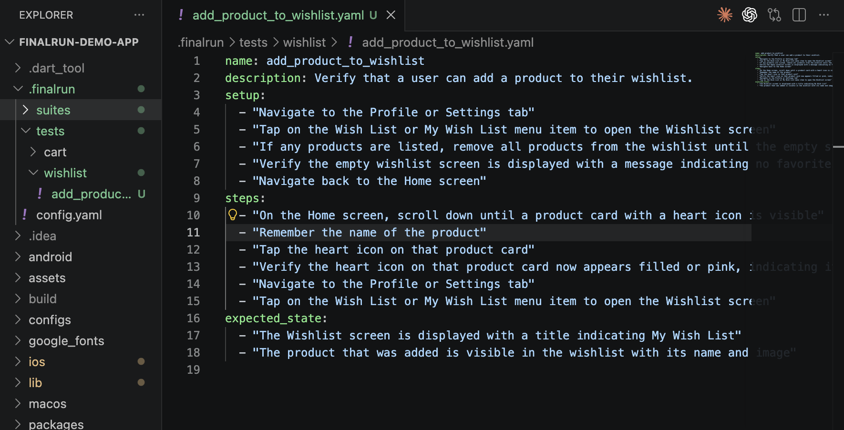Viewport: 844px width, 430px height.
Task: Click the Claude starburst icon in editor toolbar
Action: pyautogui.click(x=725, y=15)
